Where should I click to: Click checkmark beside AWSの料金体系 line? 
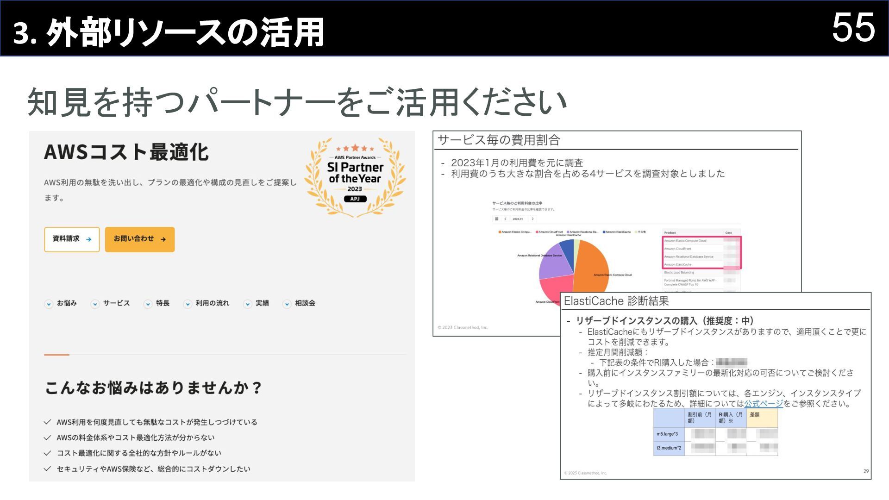point(47,438)
